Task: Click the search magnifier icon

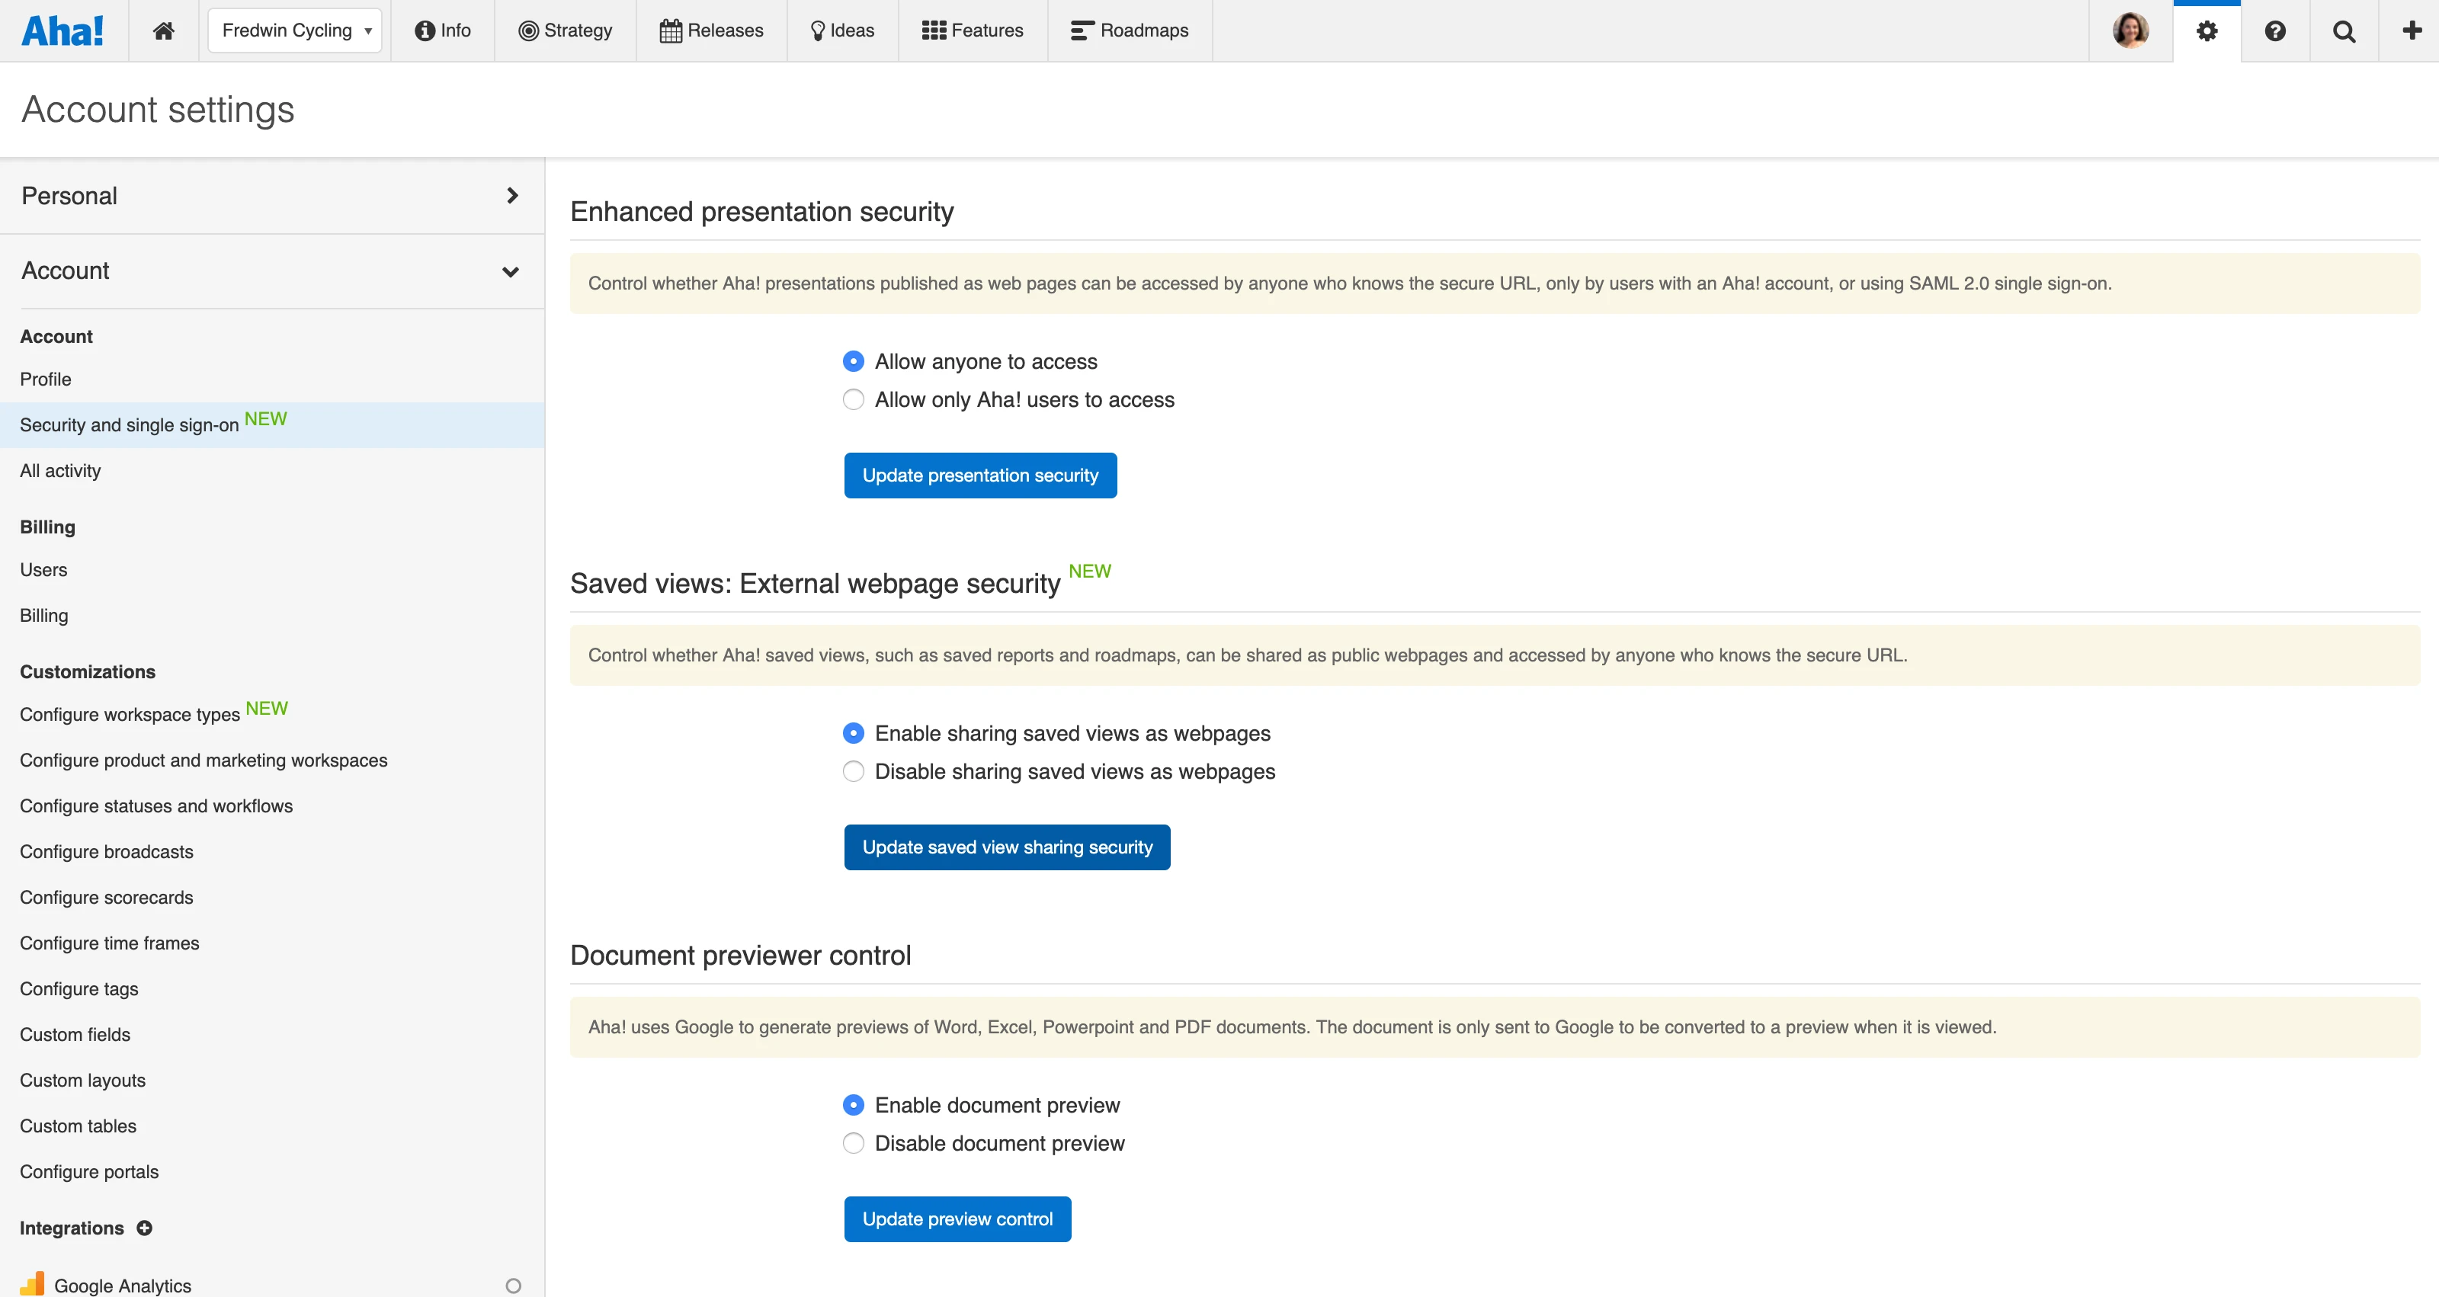Action: [x=2344, y=31]
